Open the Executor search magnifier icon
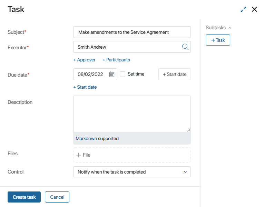 click(x=185, y=47)
